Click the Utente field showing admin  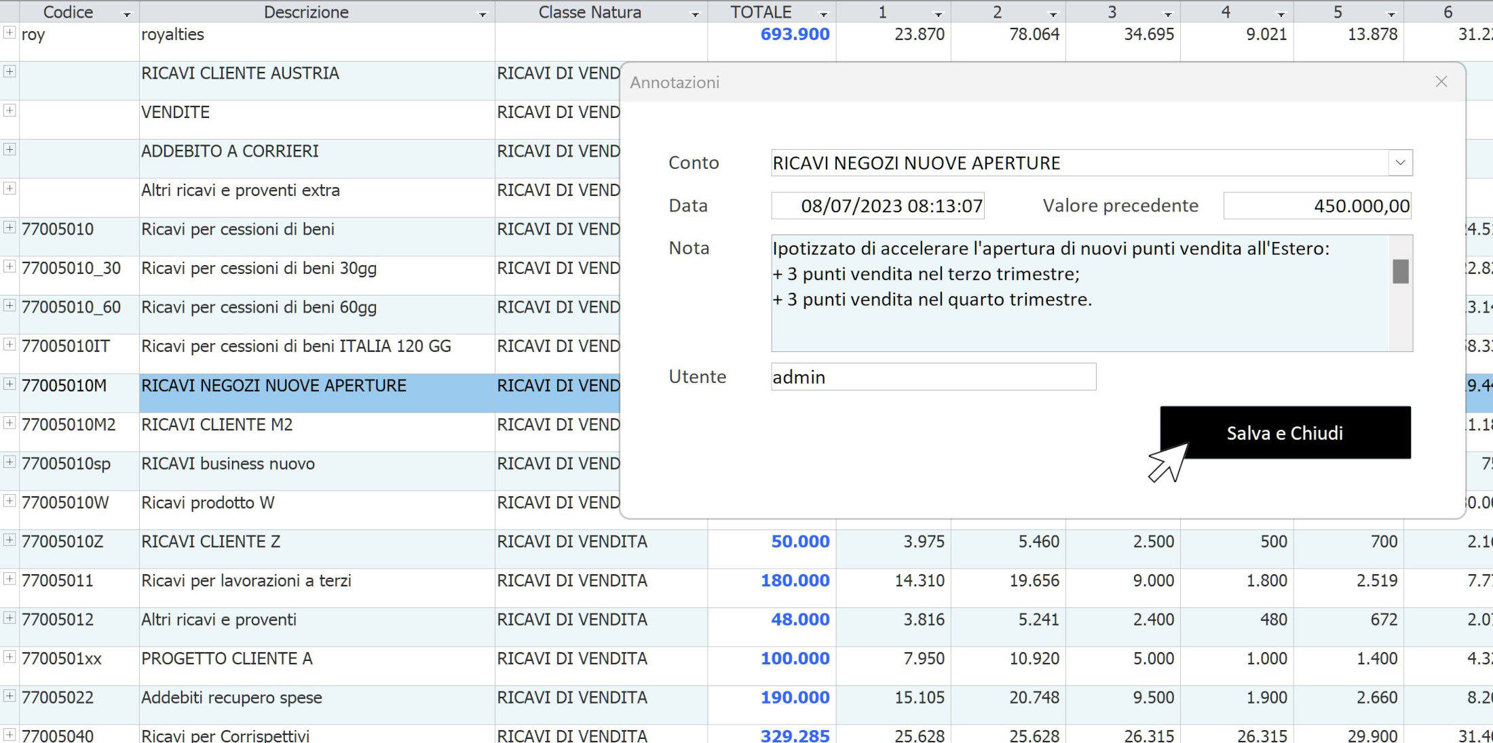[x=934, y=377]
